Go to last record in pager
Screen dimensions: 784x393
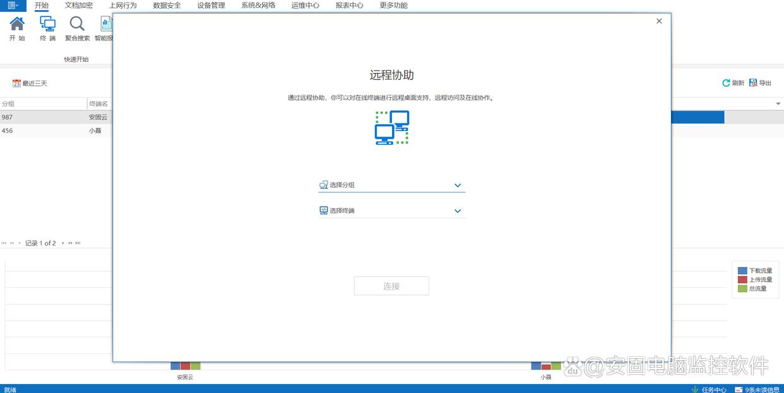click(x=78, y=243)
